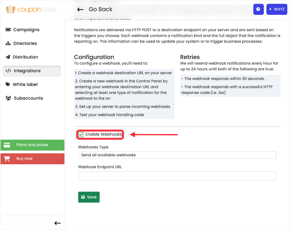
Task: Click the Campaigns ticket icon
Action: pyautogui.click(x=8, y=30)
